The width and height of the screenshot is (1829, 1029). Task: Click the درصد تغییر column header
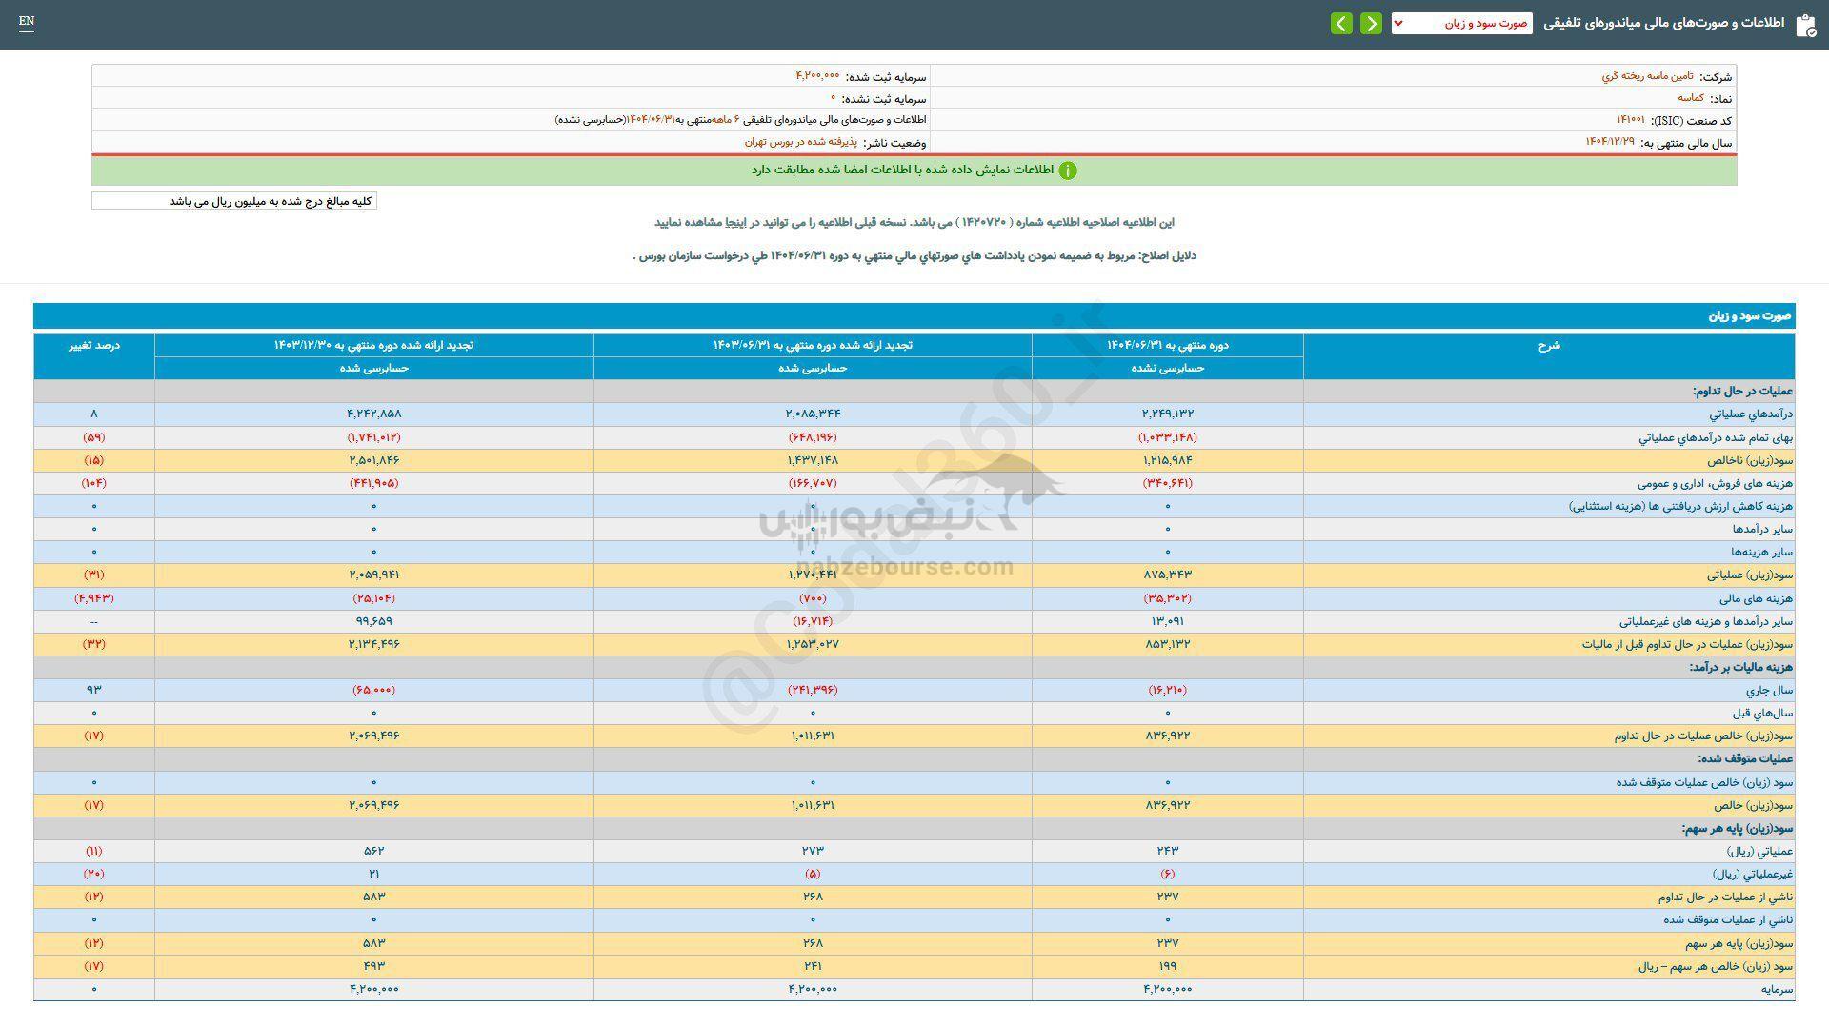(x=94, y=346)
